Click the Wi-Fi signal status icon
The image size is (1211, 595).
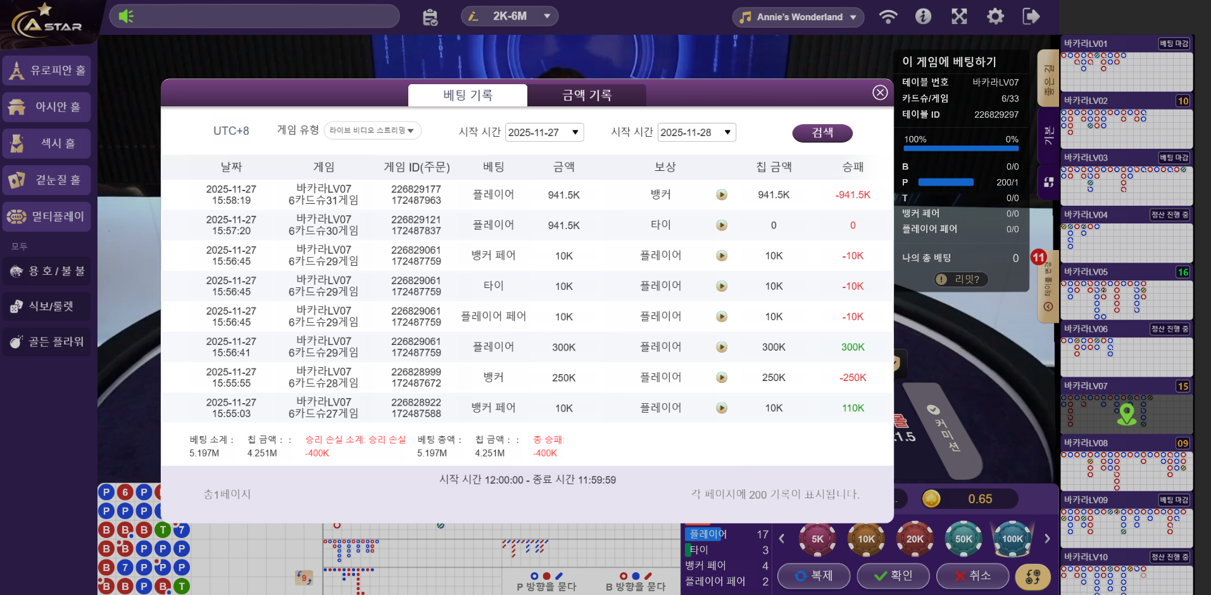pyautogui.click(x=888, y=16)
